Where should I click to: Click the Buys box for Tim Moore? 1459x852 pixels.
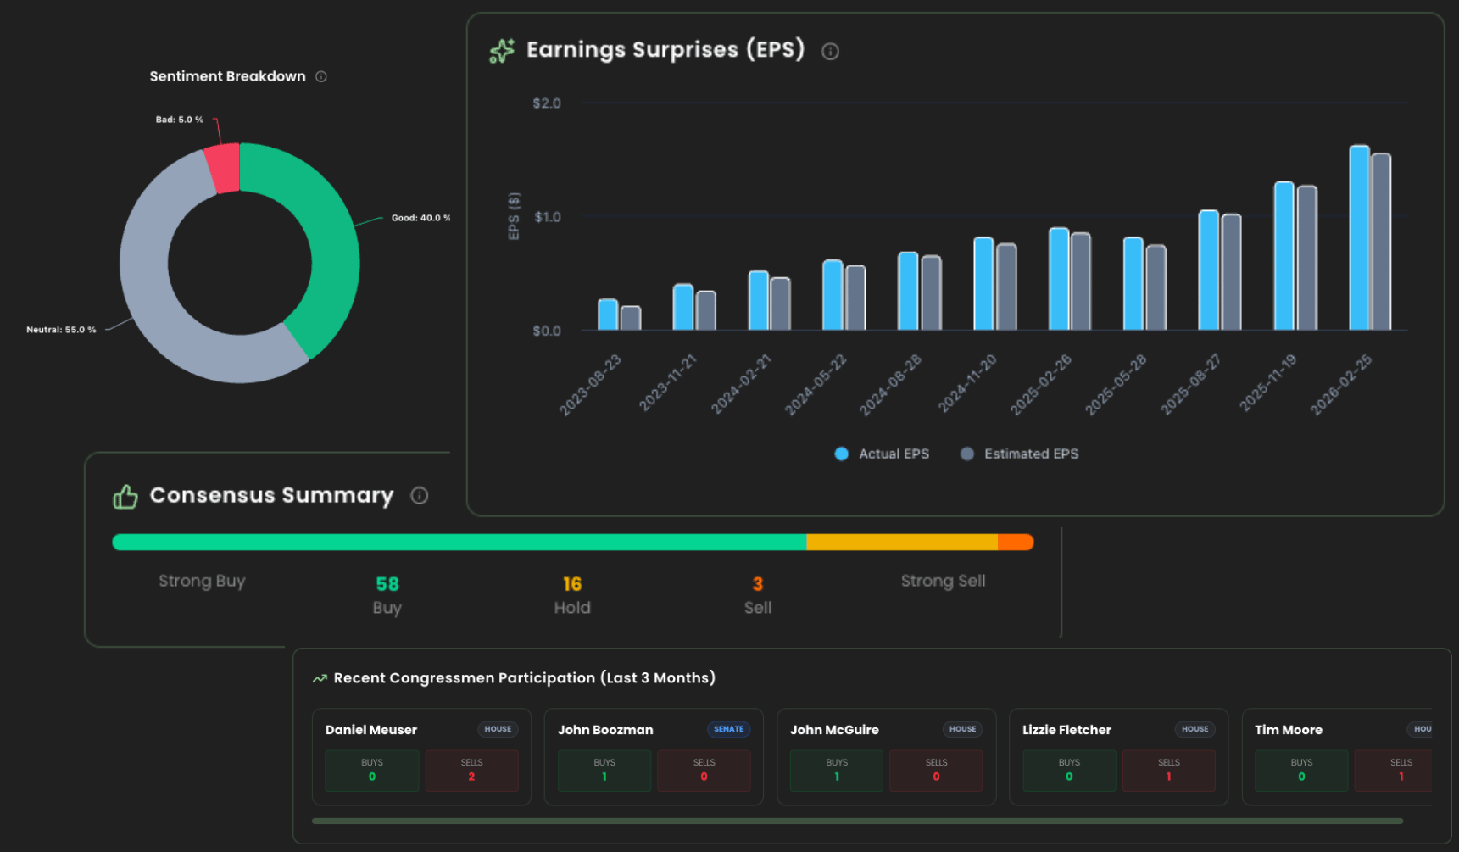tap(1301, 771)
